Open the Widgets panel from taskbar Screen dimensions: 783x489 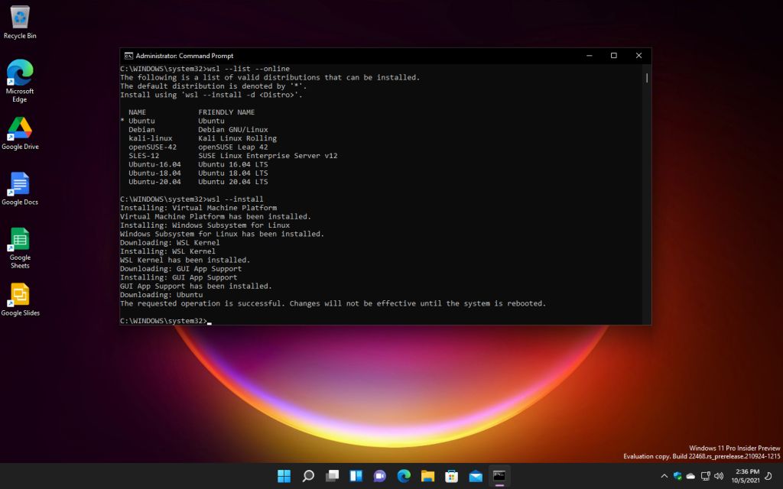[x=356, y=476]
